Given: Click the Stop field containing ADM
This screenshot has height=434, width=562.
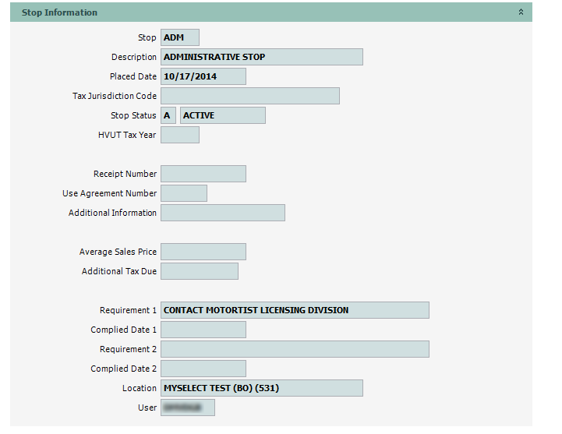Looking at the screenshot, I should [180, 37].
